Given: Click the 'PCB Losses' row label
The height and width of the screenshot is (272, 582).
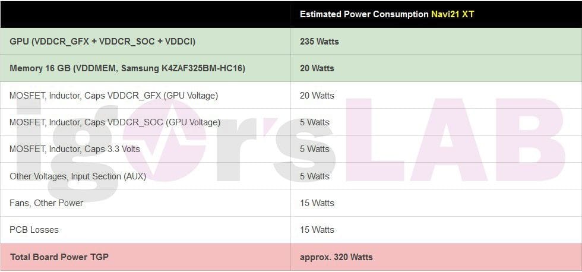Looking at the screenshot, I should coord(34,230).
